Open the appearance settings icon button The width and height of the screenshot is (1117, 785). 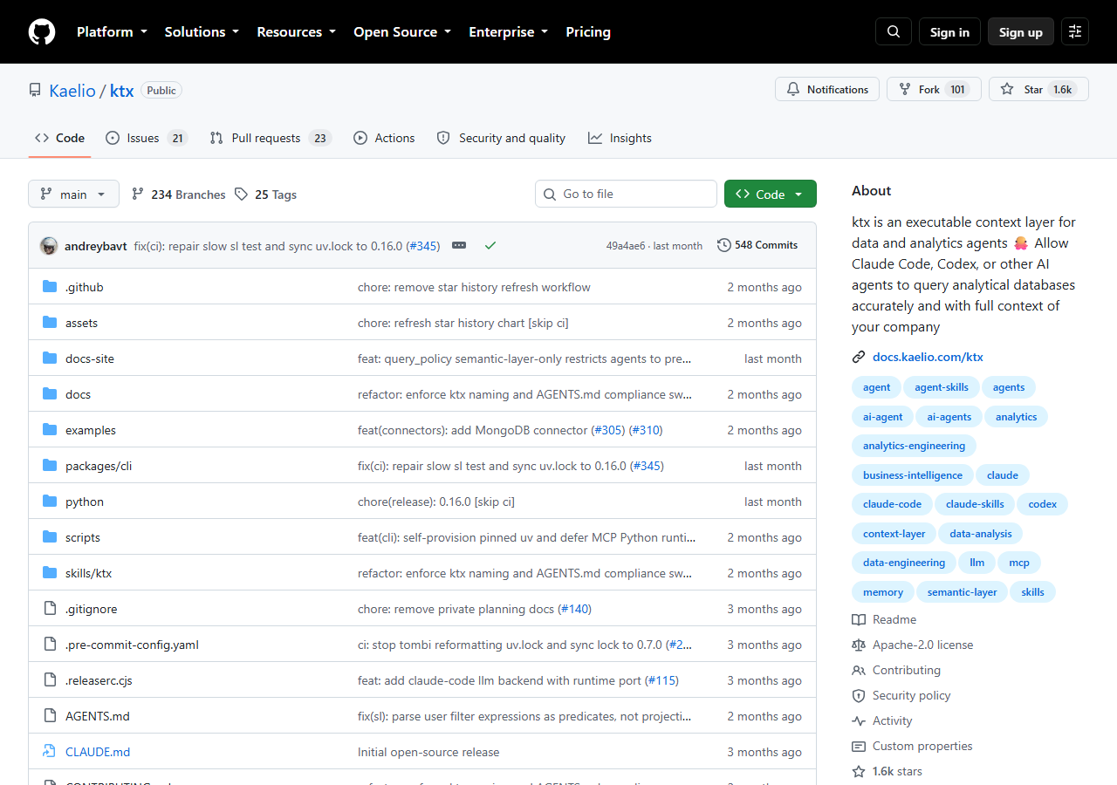tap(1075, 31)
